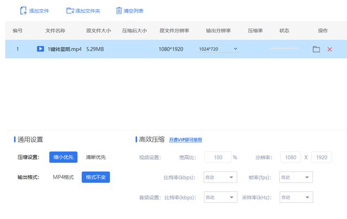The width and height of the screenshot is (347, 219).
Task: Select file name 1键转星期.mp4
Action: (x=65, y=49)
